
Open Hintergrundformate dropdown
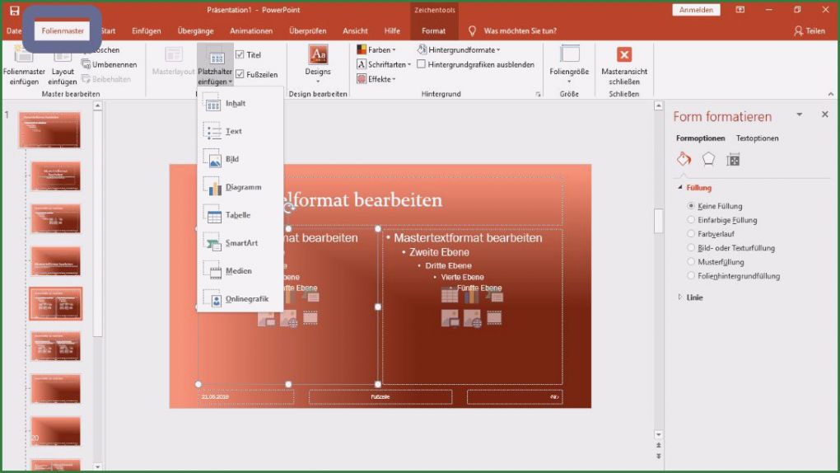pos(459,50)
